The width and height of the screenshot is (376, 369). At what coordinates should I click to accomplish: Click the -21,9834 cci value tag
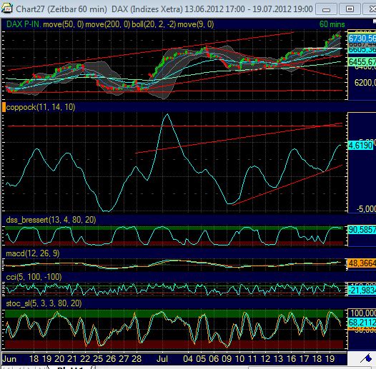[x=362, y=290]
